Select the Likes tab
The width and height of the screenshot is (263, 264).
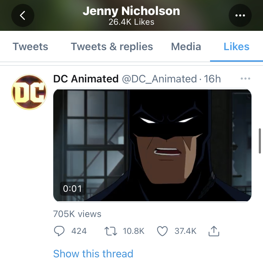pos(236,47)
